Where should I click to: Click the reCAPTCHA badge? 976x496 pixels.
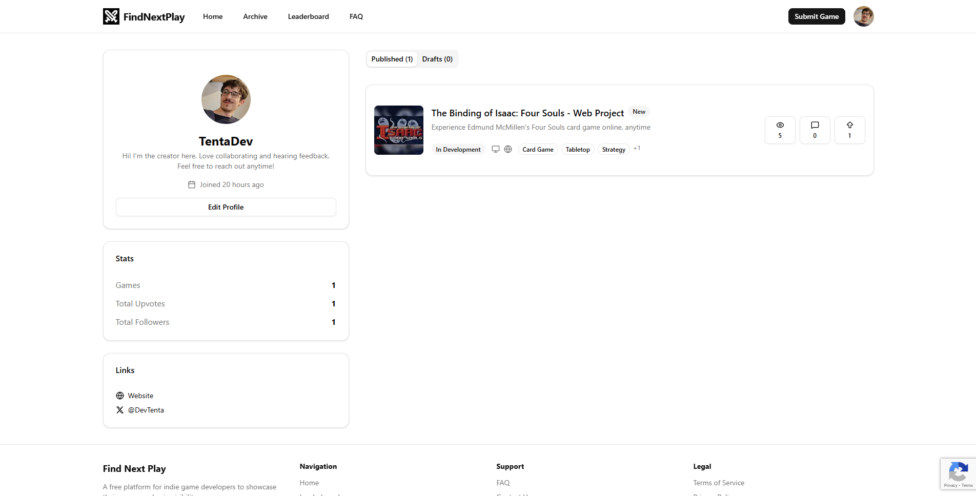coord(958,473)
